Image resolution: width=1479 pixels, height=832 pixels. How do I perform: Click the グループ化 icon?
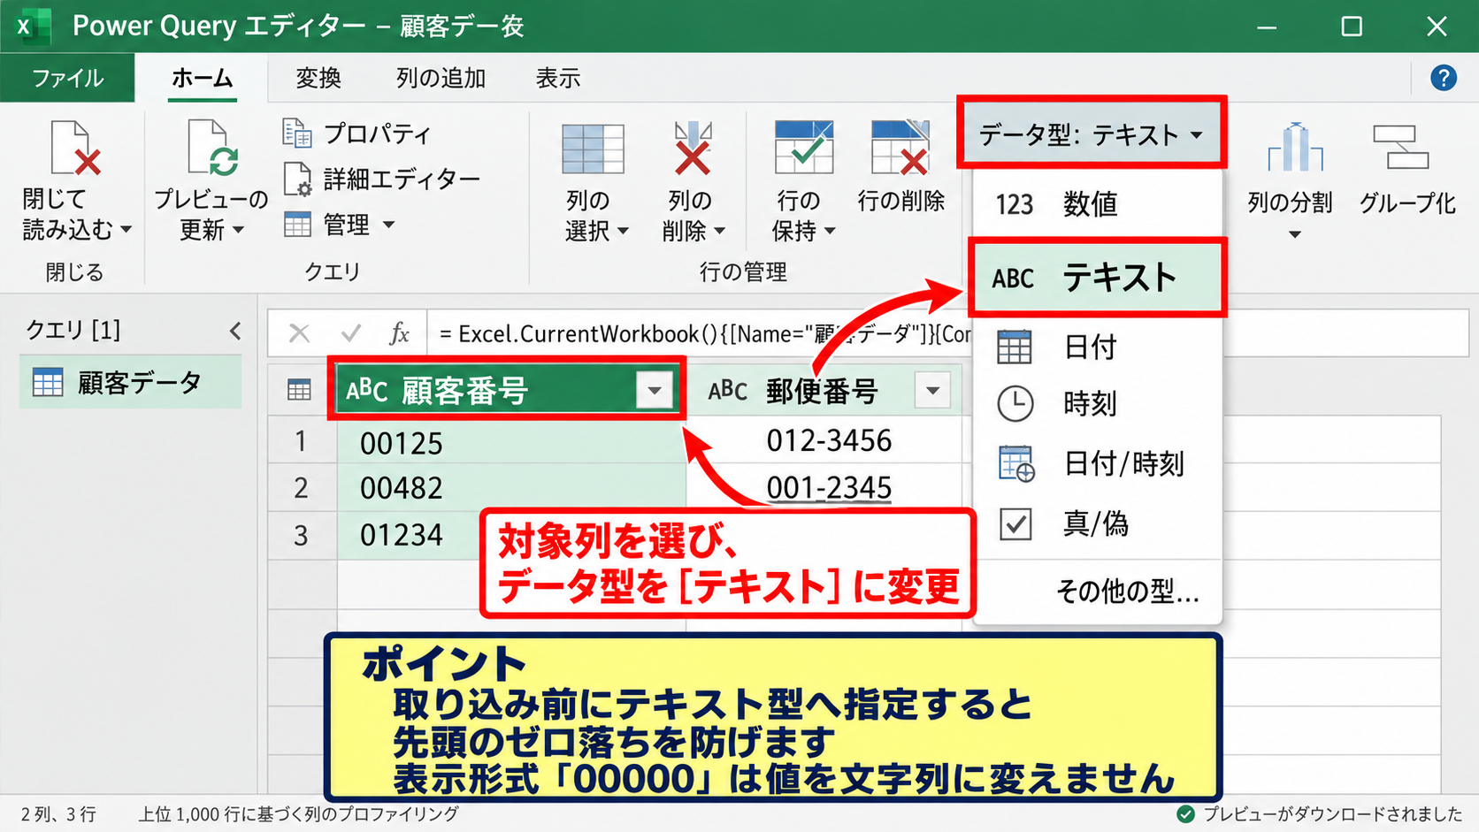pyautogui.click(x=1401, y=147)
